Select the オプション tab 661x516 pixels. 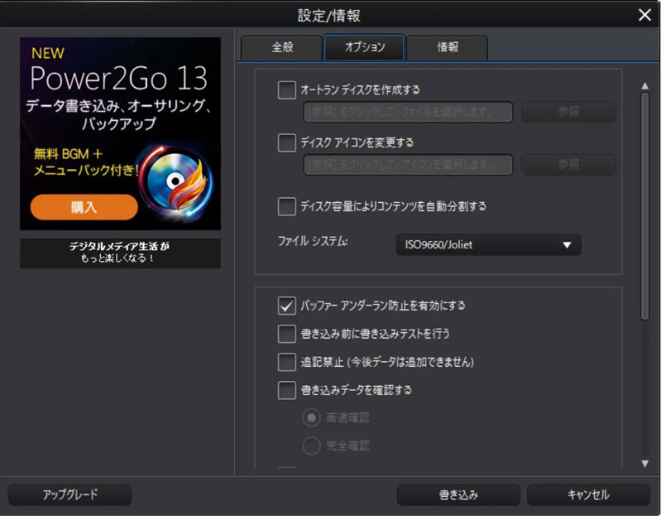point(364,48)
